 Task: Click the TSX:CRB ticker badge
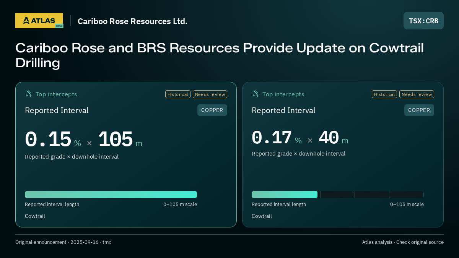click(x=423, y=21)
